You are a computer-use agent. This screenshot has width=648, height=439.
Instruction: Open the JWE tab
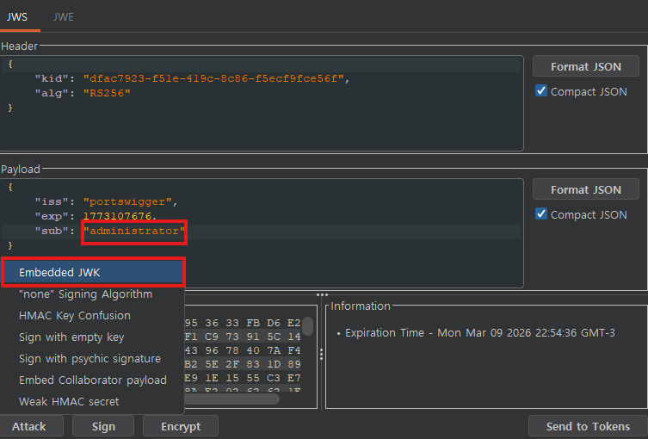pos(63,16)
